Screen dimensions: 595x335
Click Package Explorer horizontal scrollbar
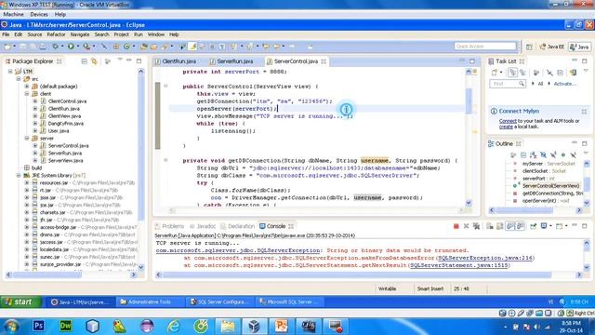[47, 275]
